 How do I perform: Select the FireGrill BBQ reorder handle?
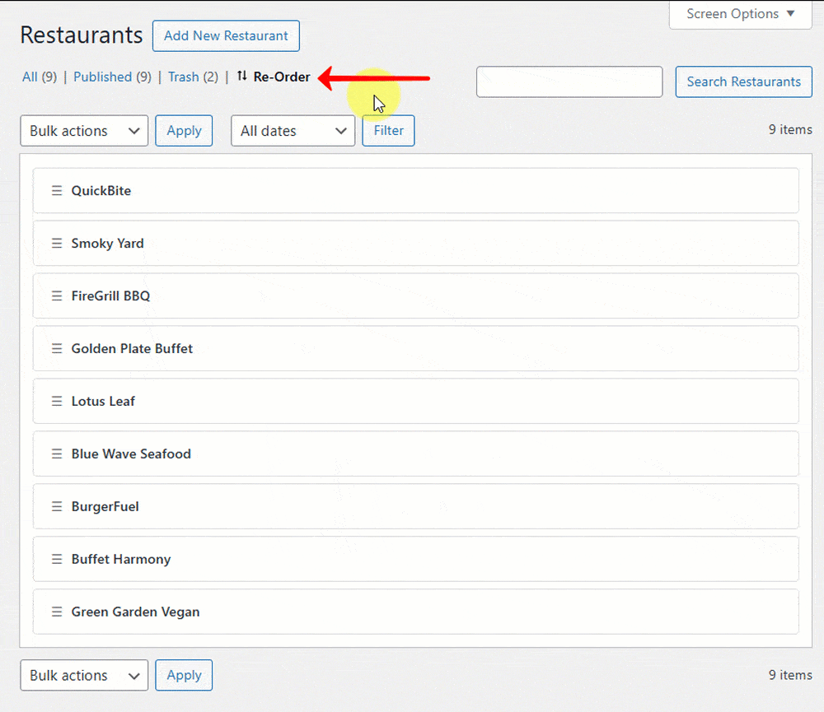pos(56,296)
